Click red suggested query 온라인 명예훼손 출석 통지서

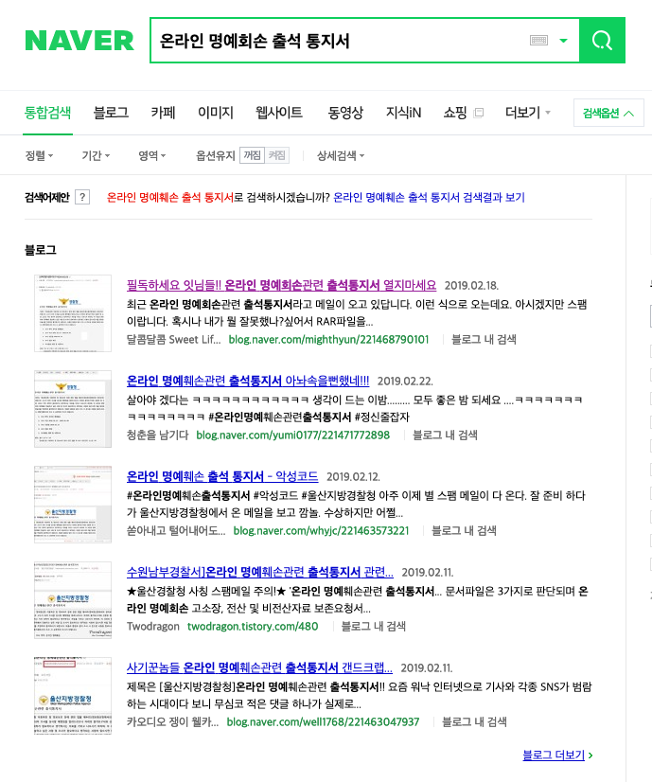170,198
